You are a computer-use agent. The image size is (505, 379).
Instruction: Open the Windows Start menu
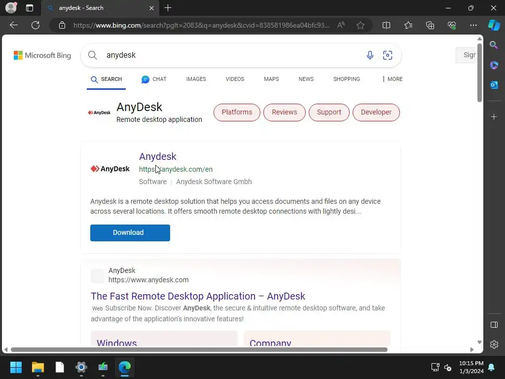click(16, 367)
